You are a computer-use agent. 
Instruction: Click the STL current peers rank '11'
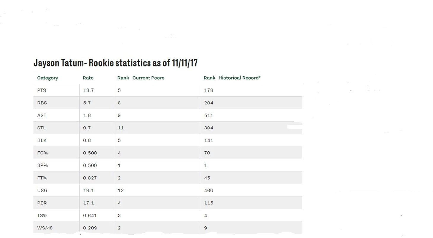tap(121, 128)
